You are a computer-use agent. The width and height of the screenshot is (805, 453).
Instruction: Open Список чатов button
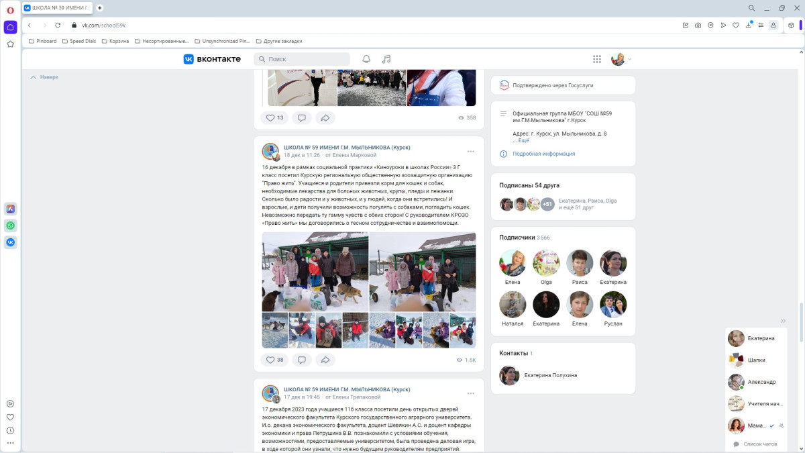click(757, 444)
